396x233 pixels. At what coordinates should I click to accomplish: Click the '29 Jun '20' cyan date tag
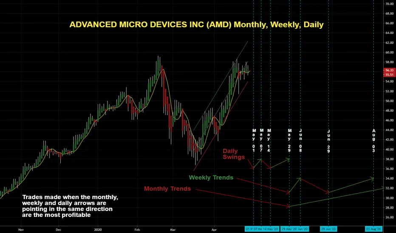tap(328, 229)
